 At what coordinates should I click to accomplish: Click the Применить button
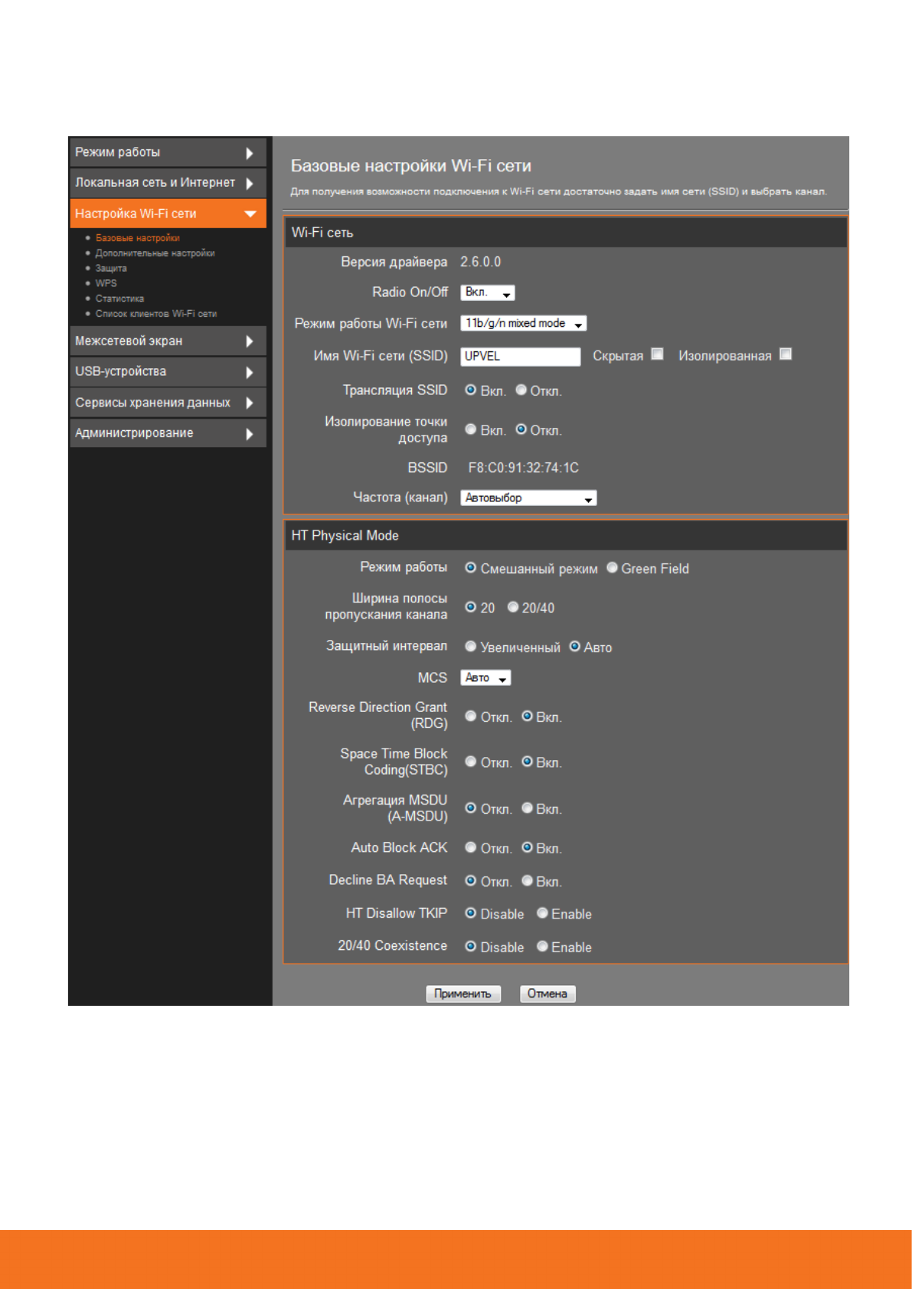pyautogui.click(x=463, y=994)
